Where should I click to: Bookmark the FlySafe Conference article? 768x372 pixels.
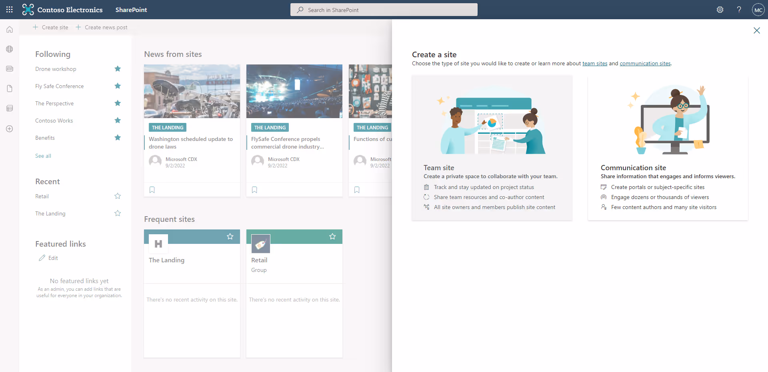[254, 190]
